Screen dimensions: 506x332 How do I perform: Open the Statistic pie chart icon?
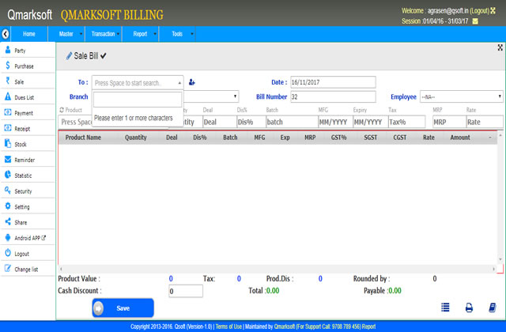point(8,175)
